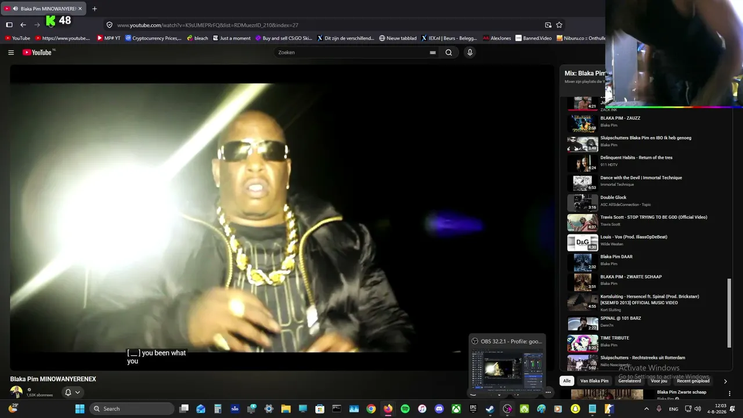This screenshot has width=743, height=418.
Task: Close the Blaka Pim MINOWANYERENEX tab
Action: pos(80,9)
